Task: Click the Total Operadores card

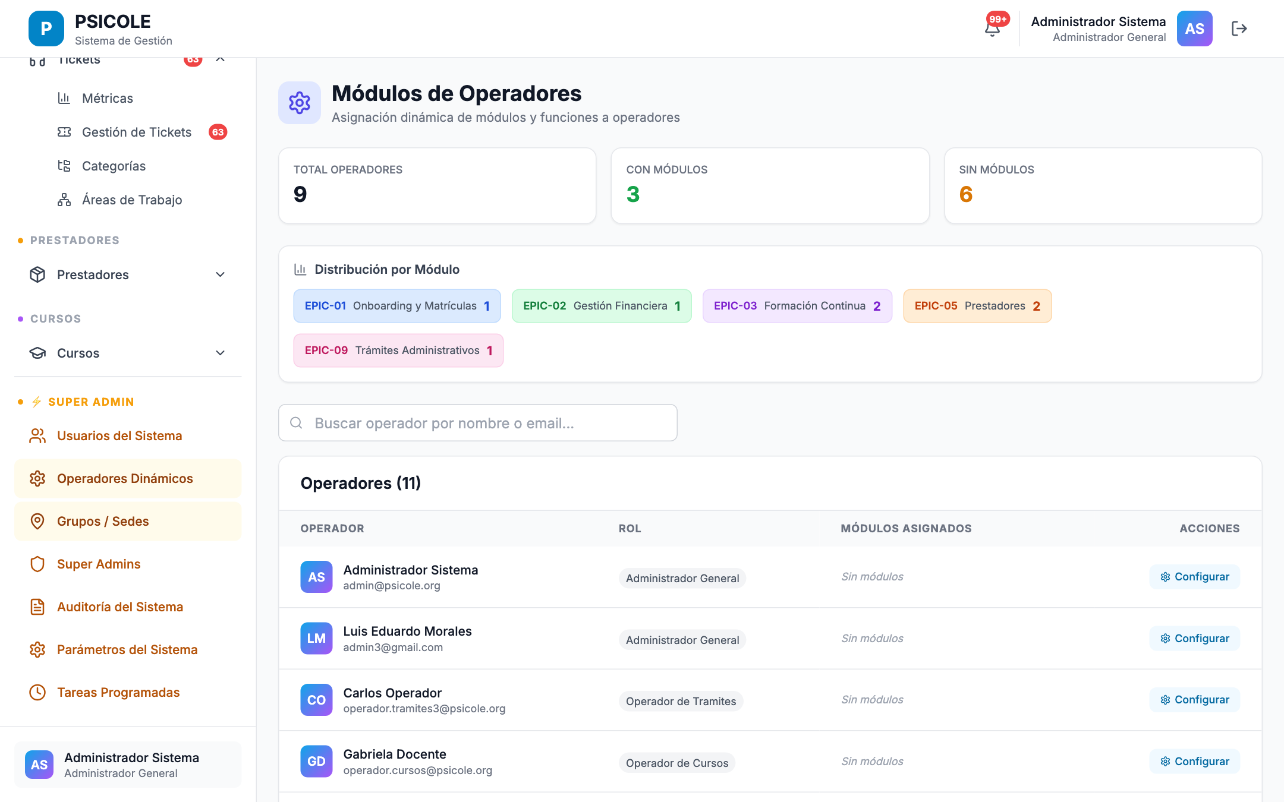Action: 438,186
